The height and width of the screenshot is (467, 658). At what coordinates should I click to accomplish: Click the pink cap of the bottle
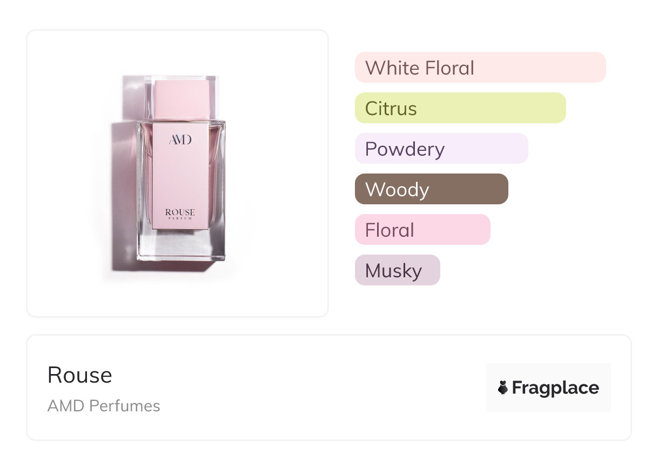pos(182,97)
